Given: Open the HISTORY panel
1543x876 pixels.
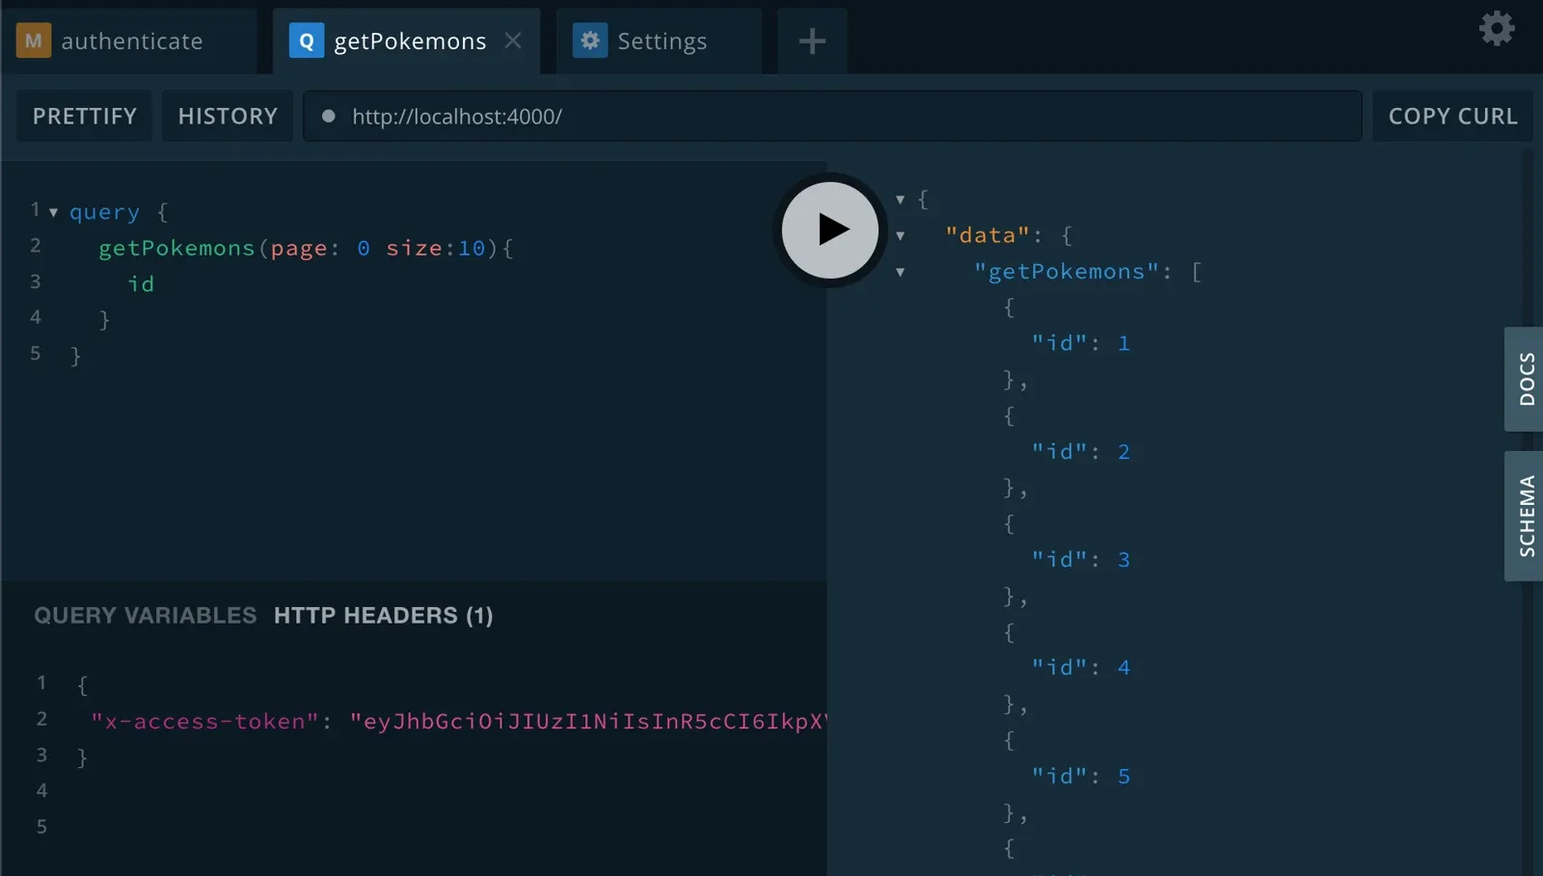Looking at the screenshot, I should [x=228, y=116].
